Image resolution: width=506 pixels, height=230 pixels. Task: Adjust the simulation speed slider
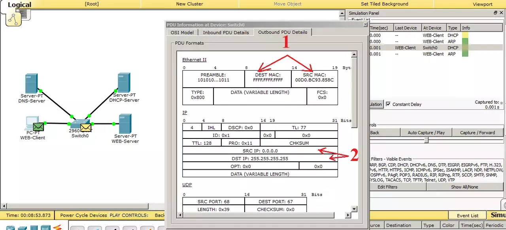(426, 140)
